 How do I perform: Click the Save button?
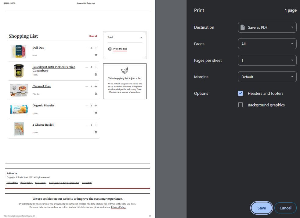[262, 208]
